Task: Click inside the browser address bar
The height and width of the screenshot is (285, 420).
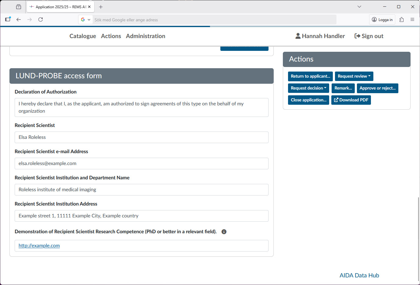Action: (213, 19)
